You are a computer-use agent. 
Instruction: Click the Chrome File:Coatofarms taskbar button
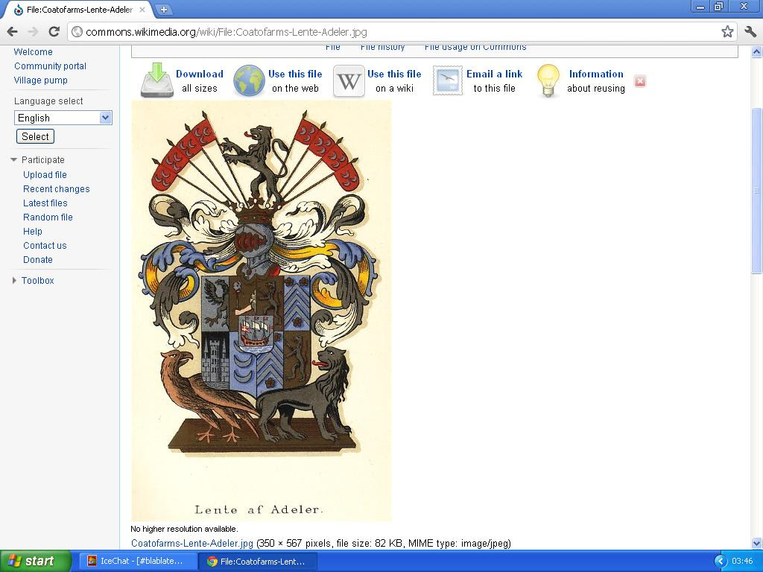258,561
